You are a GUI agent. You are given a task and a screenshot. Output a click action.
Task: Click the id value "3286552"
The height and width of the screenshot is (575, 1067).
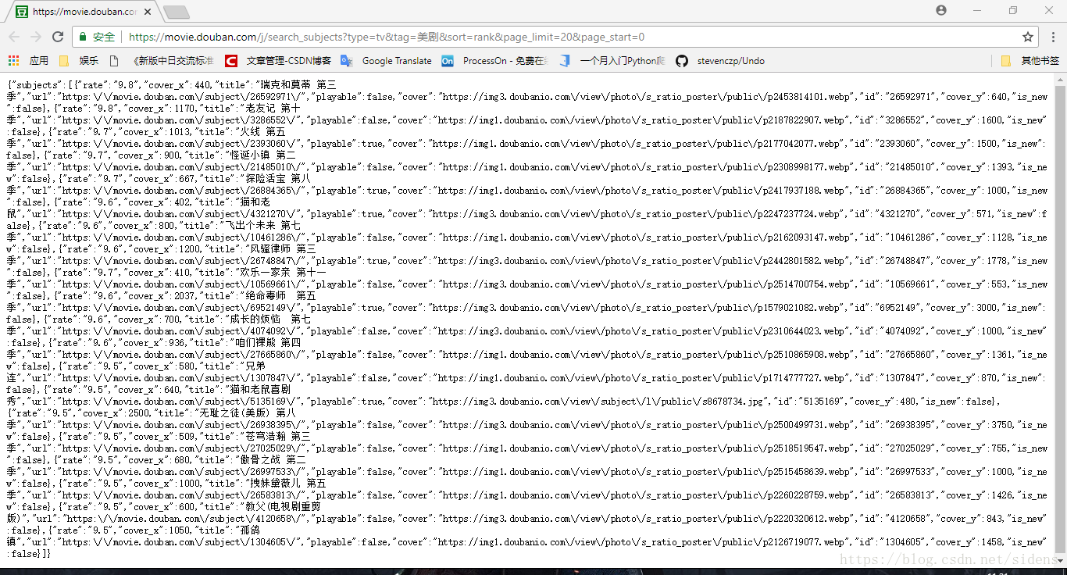[x=904, y=120]
